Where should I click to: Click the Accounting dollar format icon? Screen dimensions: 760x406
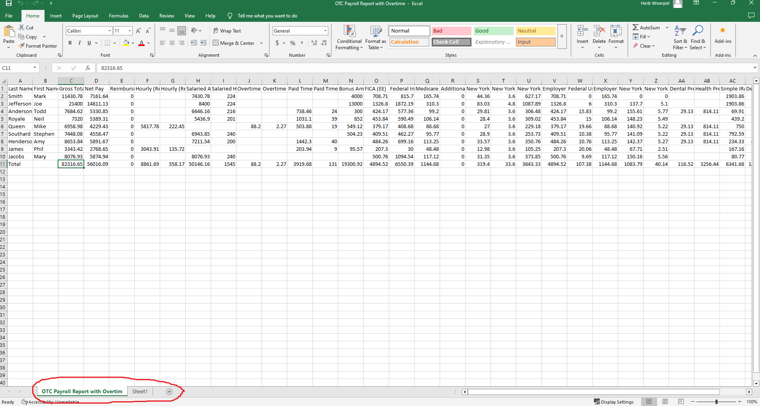pos(277,43)
